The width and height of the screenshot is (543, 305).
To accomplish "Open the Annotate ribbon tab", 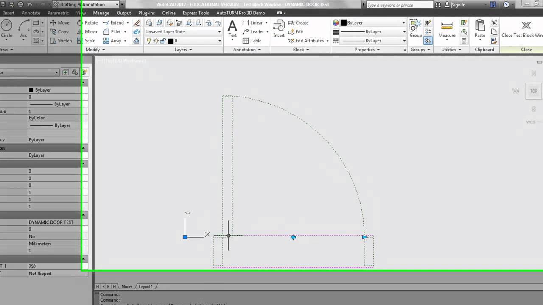I will pyautogui.click(x=31, y=13).
